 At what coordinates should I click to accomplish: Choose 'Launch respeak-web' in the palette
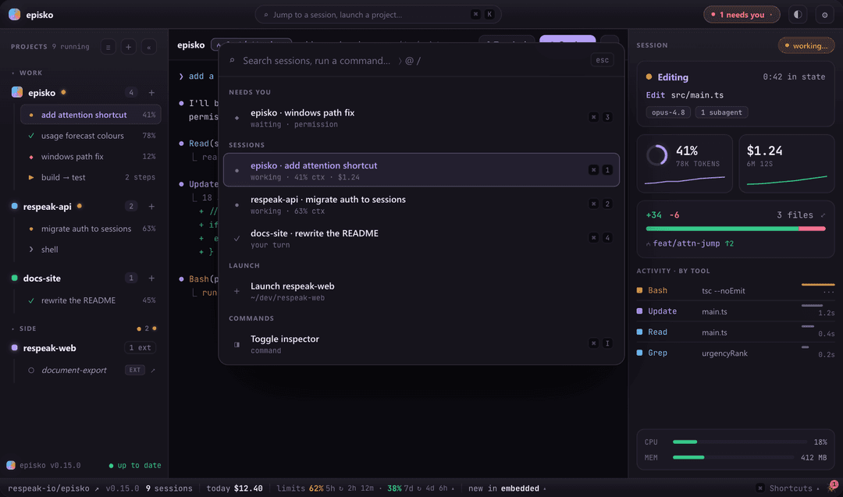point(421,291)
